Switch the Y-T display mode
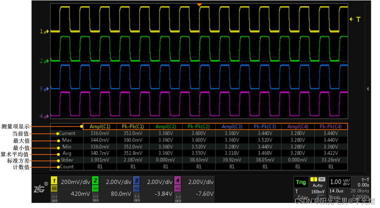The height and width of the screenshot is (208, 380). pos(365,180)
